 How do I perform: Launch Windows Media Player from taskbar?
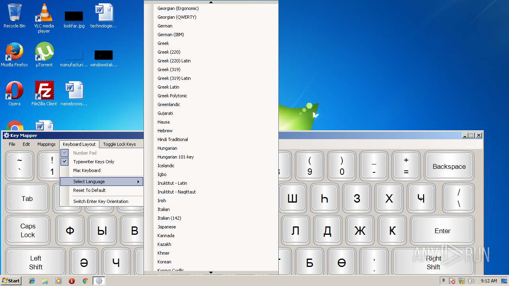pyautogui.click(x=58, y=281)
